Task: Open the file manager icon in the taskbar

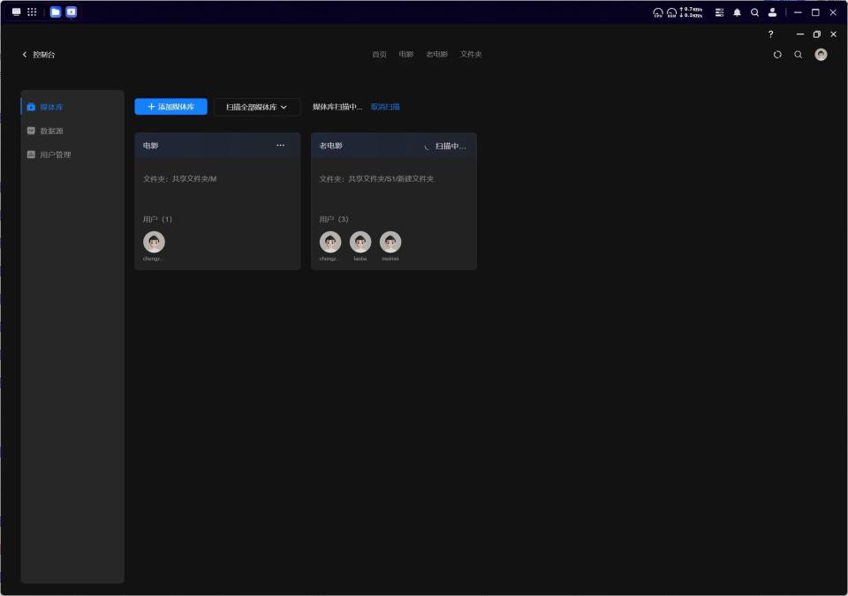Action: click(55, 11)
